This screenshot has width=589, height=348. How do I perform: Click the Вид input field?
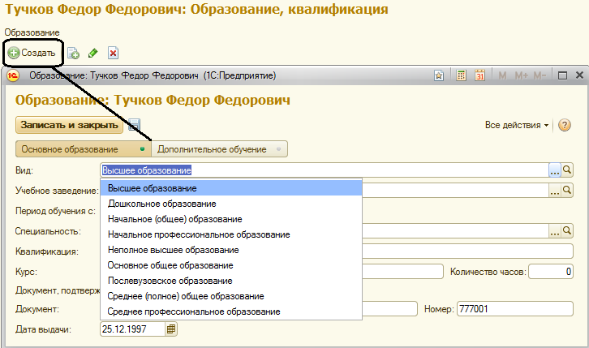tap(325, 170)
